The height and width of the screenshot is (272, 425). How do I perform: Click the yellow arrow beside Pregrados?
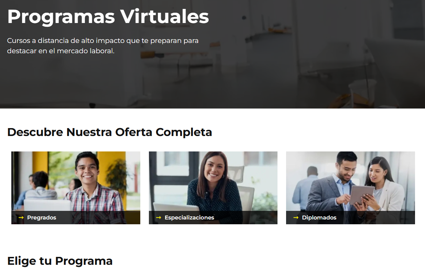21,217
